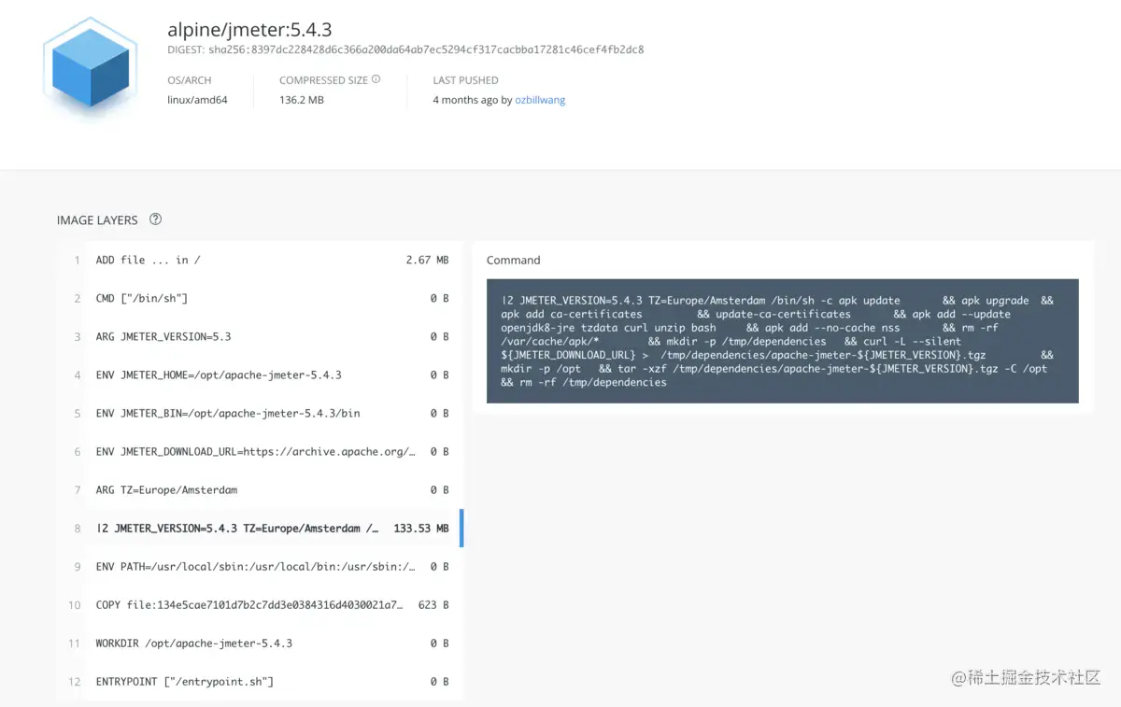Click the '4 months ago by' text
Image resolution: width=1121 pixels, height=707 pixels.
point(473,100)
